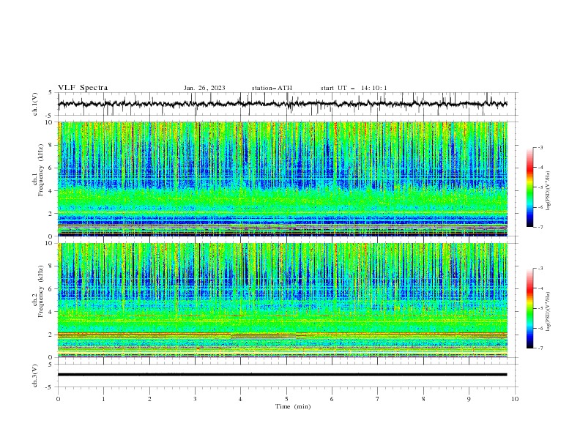Click the "Time (min)" x-axis label

tap(293, 406)
